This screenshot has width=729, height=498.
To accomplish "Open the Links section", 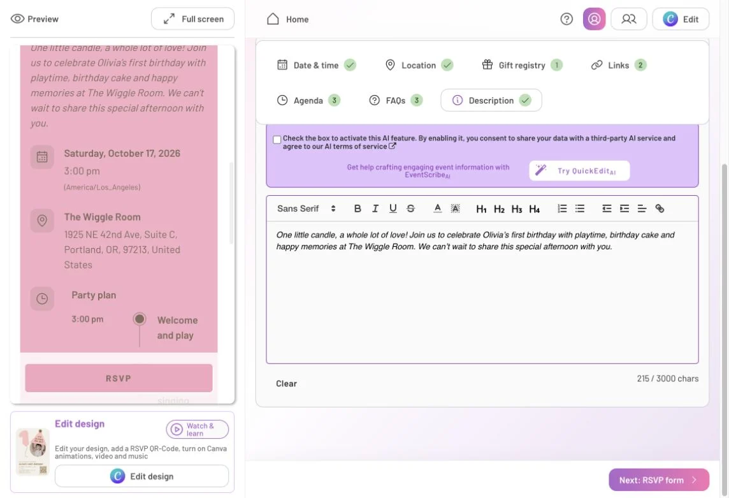I will (x=619, y=65).
